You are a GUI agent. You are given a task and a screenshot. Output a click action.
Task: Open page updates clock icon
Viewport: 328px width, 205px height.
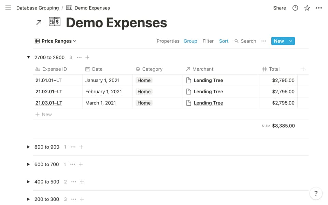(x=295, y=8)
